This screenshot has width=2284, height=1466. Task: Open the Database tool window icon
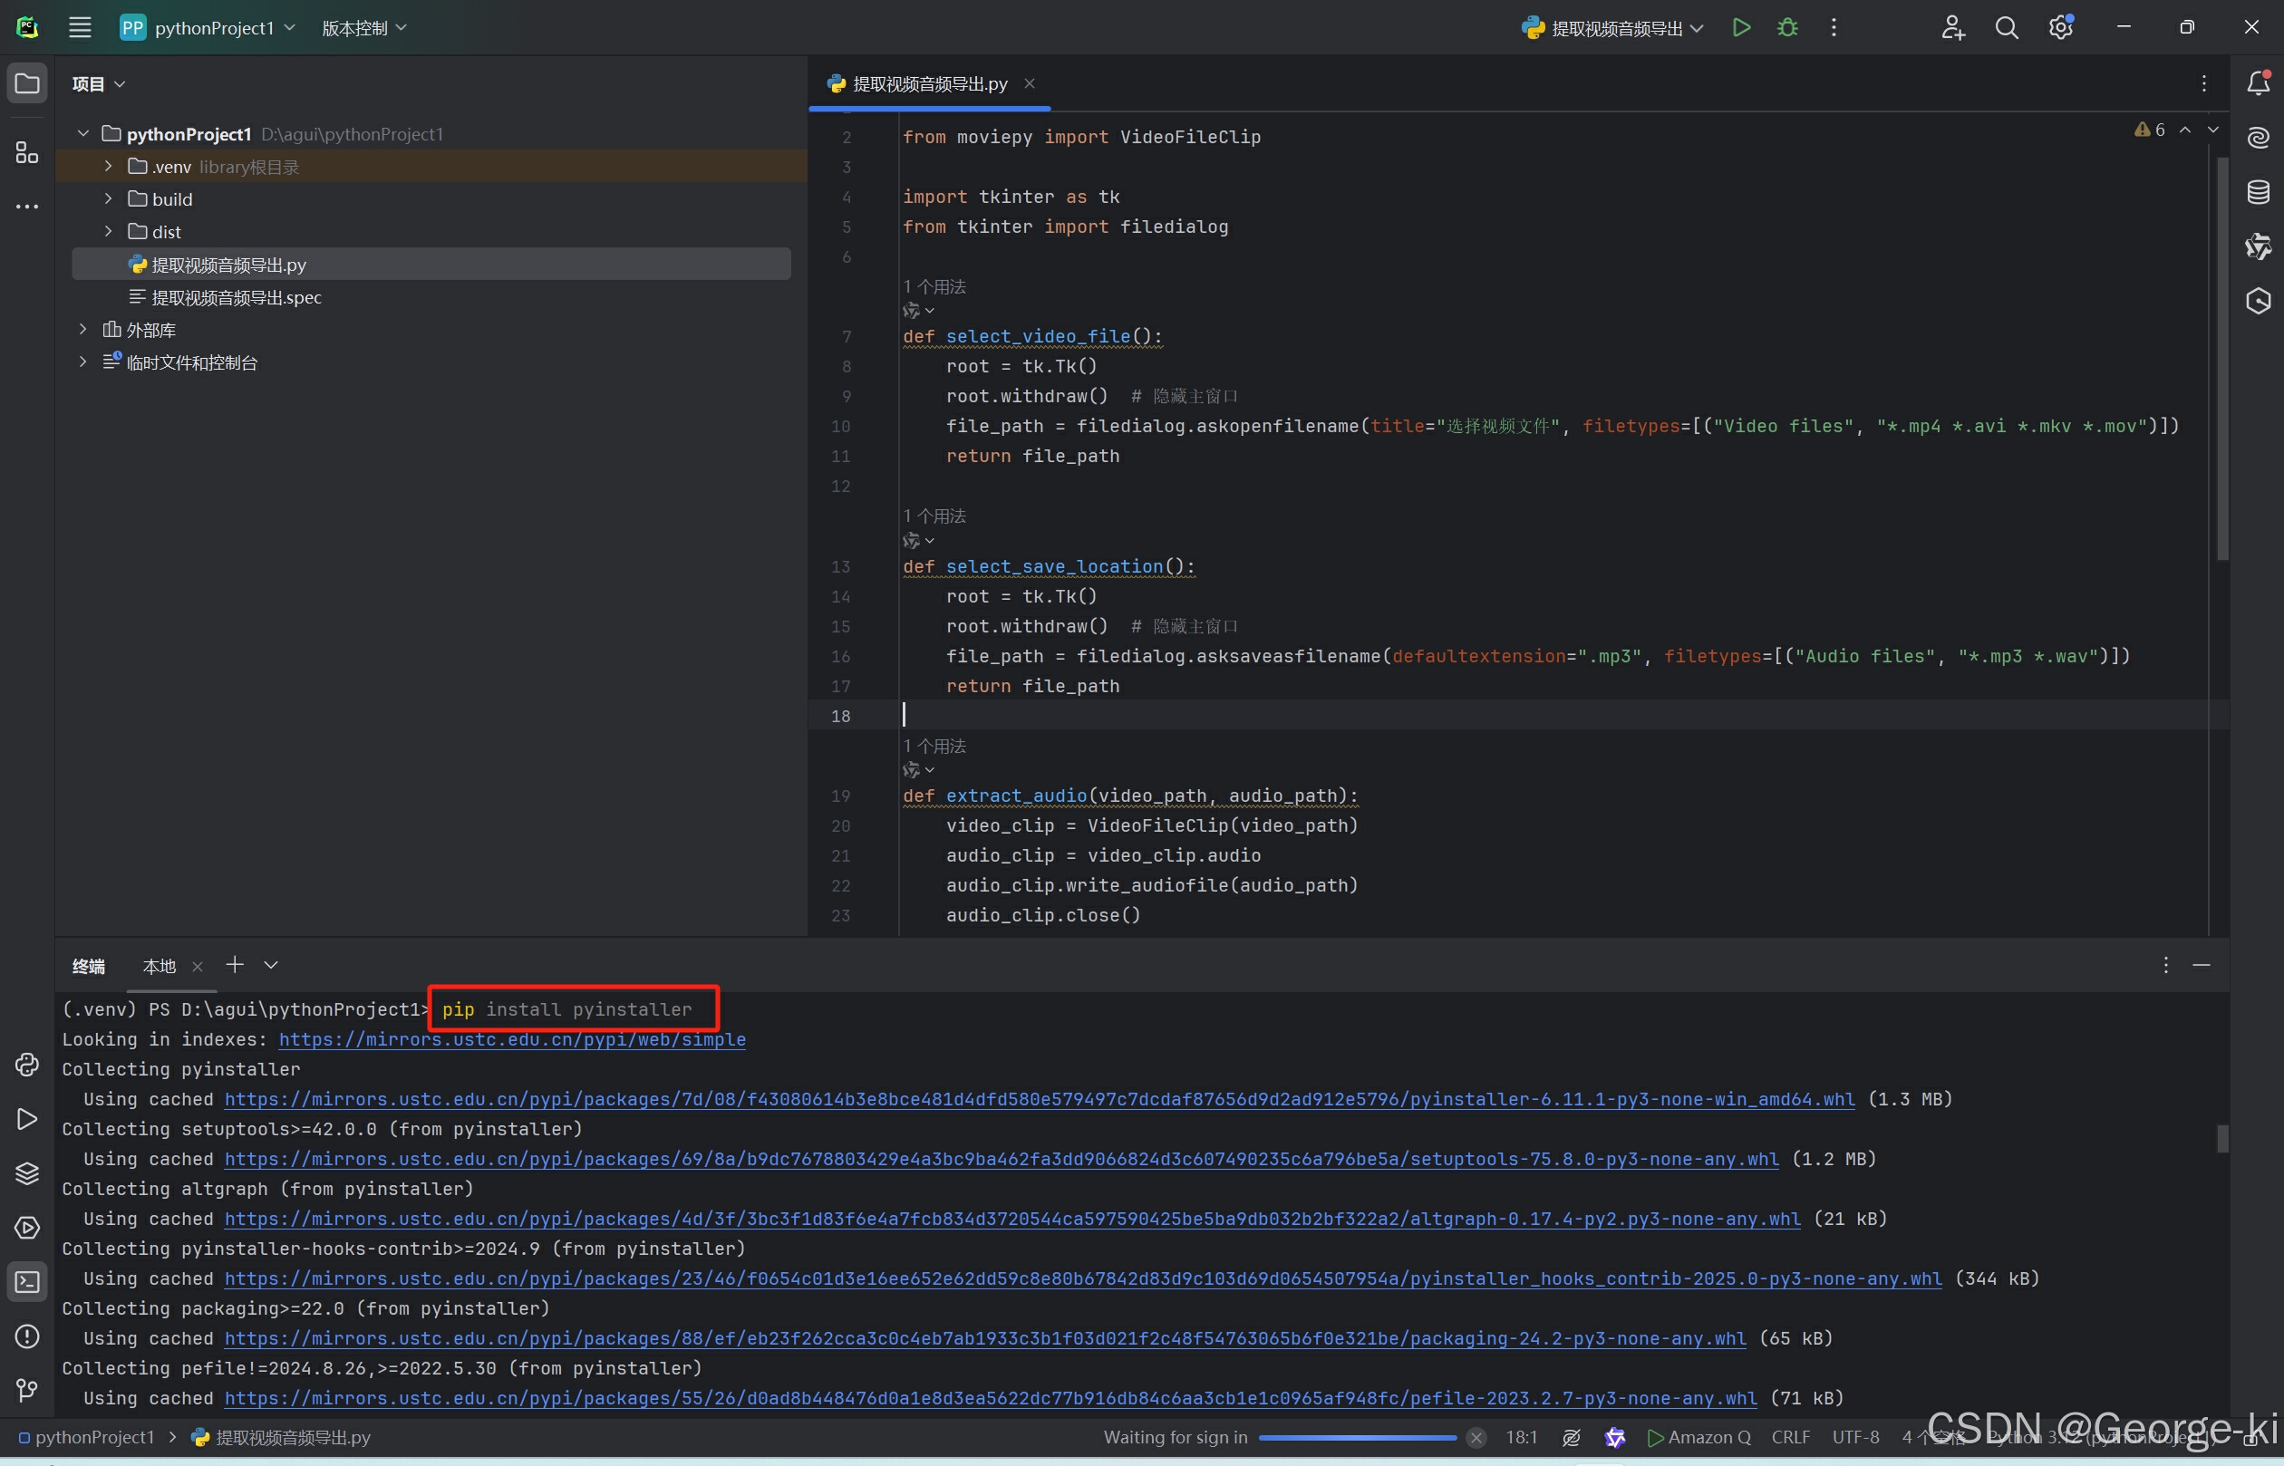(x=2258, y=192)
